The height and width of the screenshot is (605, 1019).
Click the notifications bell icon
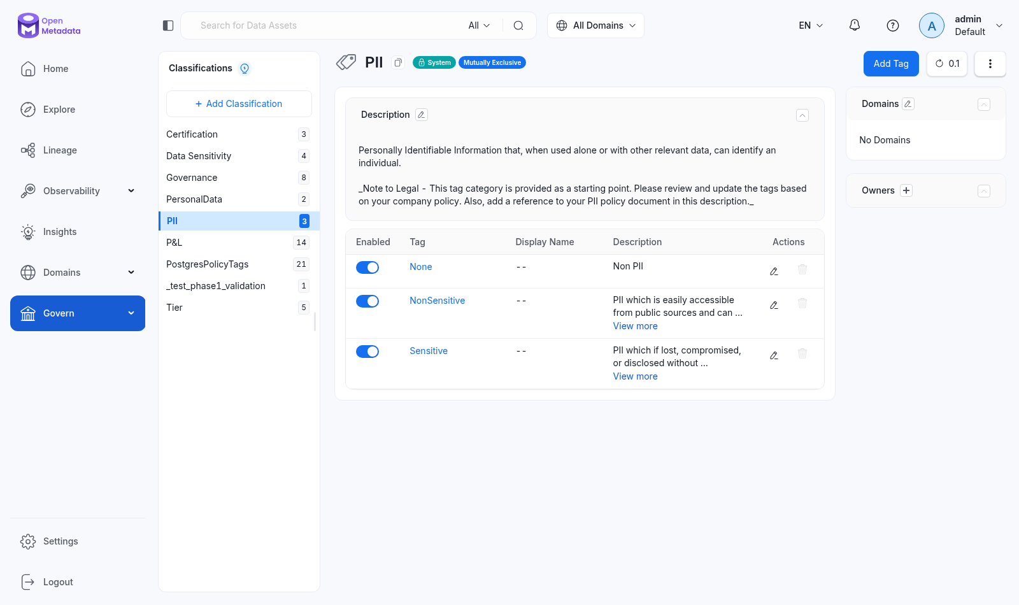tap(855, 25)
